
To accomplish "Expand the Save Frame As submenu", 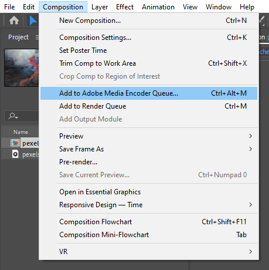I will [x=251, y=149].
